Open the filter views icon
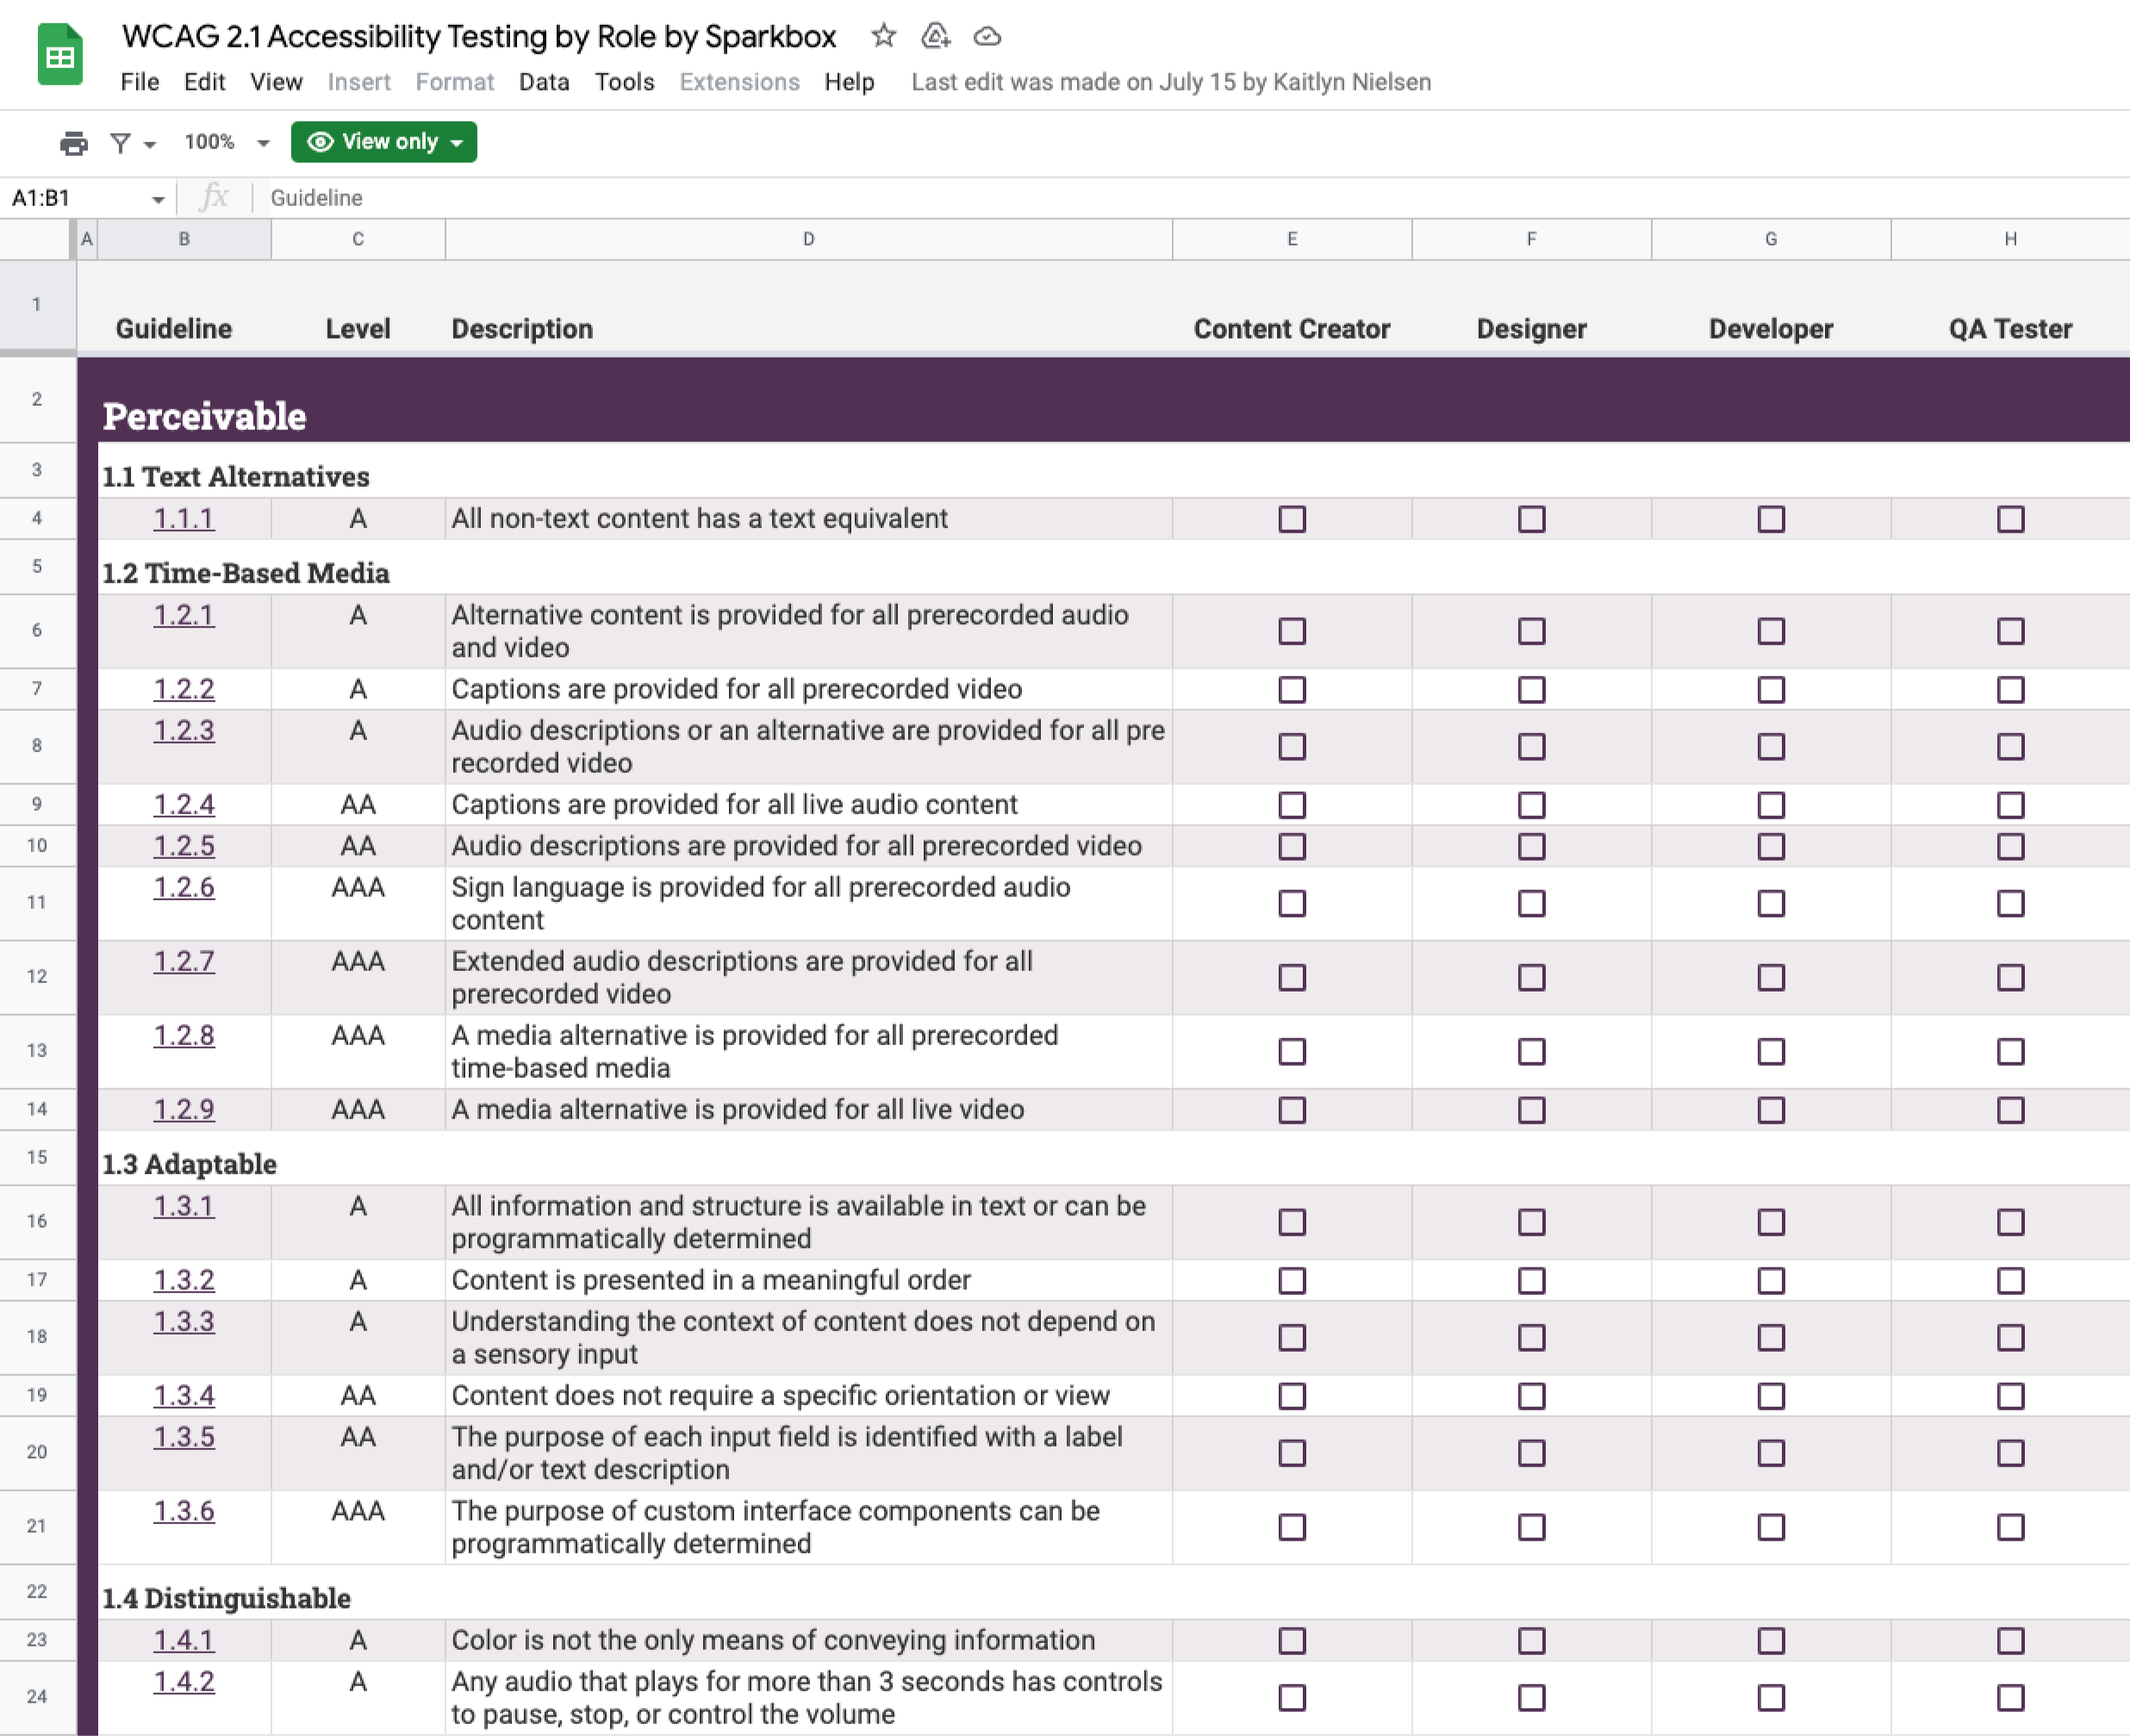The height and width of the screenshot is (1736, 2130). [120, 142]
